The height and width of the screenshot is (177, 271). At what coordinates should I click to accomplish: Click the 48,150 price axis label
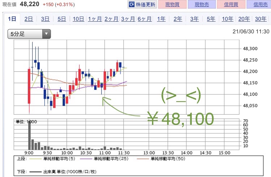click(250, 83)
